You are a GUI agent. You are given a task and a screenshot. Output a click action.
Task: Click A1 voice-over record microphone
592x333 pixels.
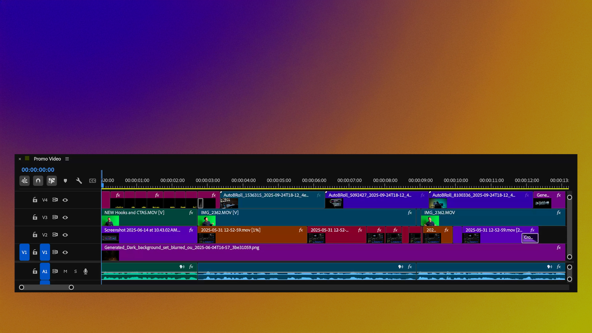[x=85, y=271]
